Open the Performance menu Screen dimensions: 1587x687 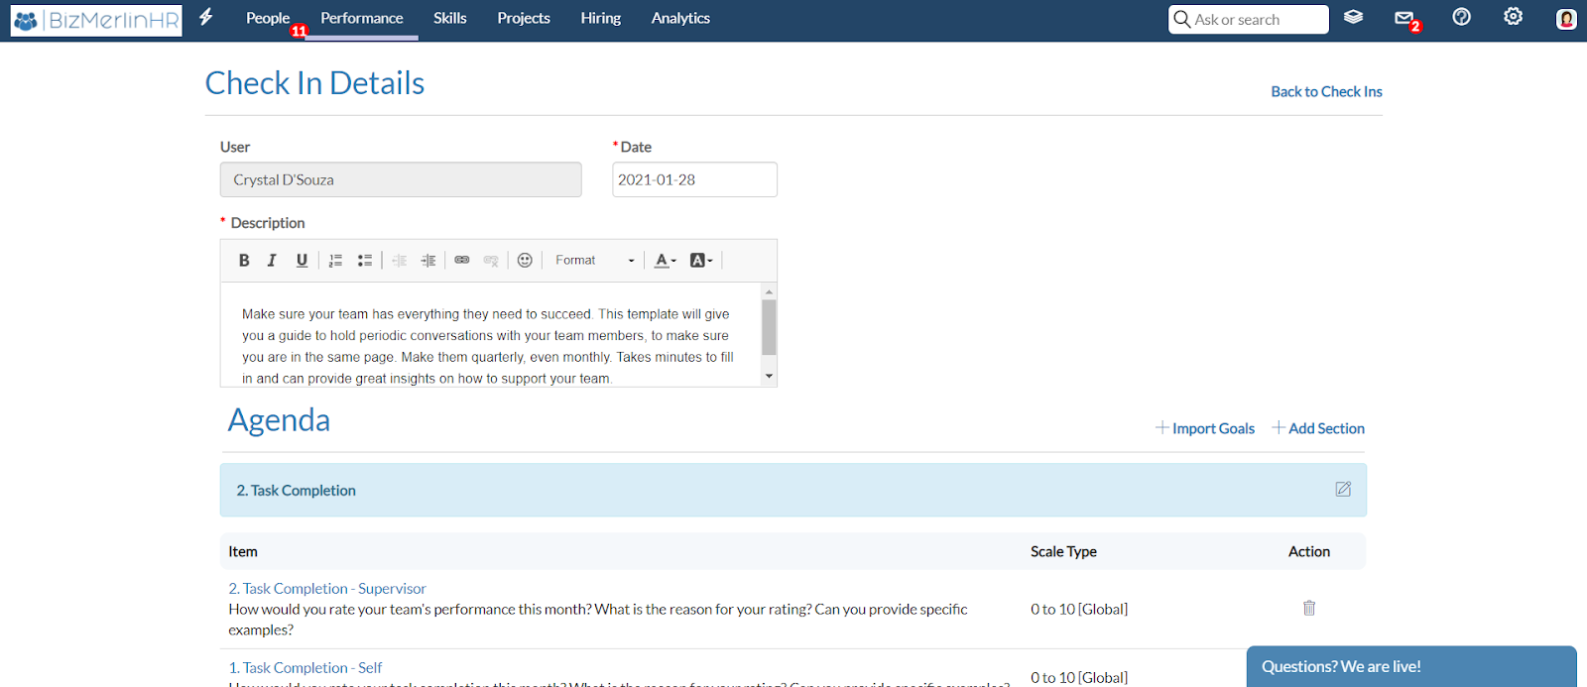(x=362, y=18)
